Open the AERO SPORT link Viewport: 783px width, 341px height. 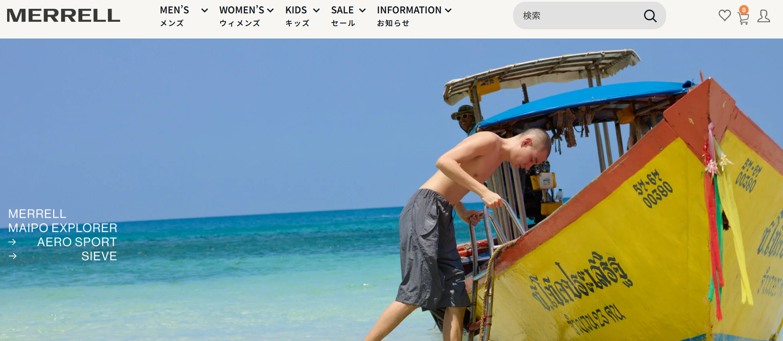(x=77, y=242)
